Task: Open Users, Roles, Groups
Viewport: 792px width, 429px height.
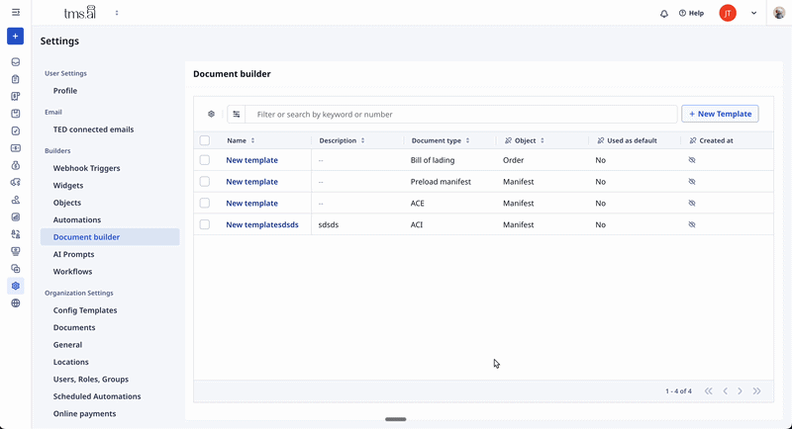Action: point(91,380)
